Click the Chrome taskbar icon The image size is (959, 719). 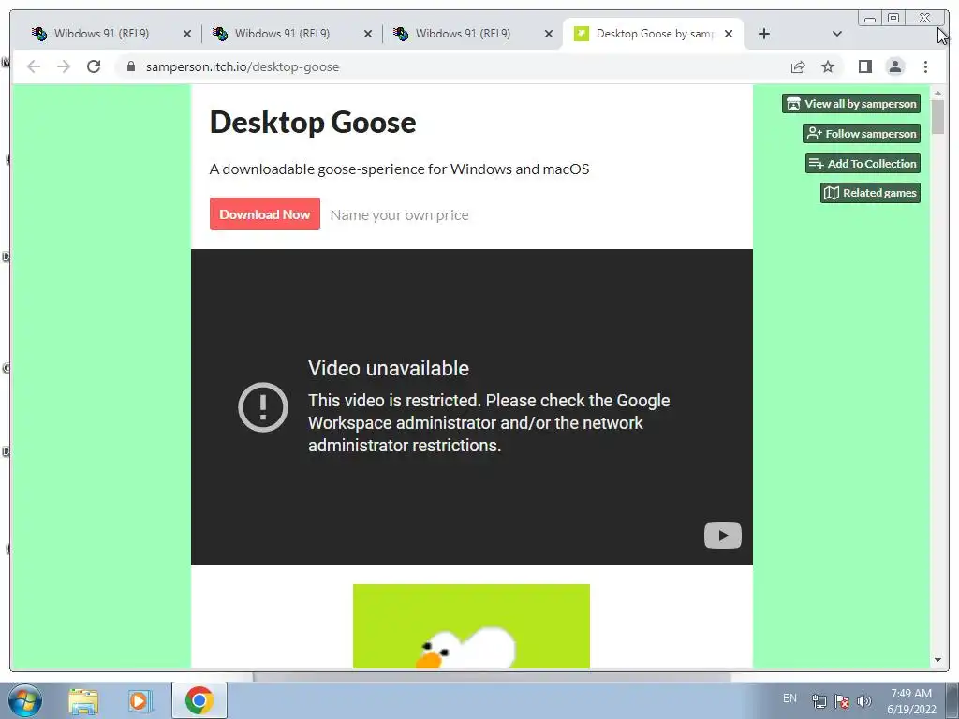[199, 700]
